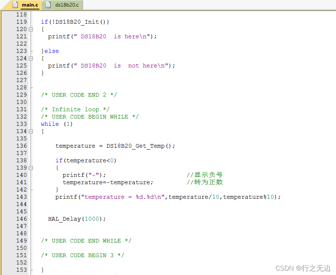This screenshot has height=275, width=336.
Task: Click the 'is not here' printf line
Action: tap(112, 66)
